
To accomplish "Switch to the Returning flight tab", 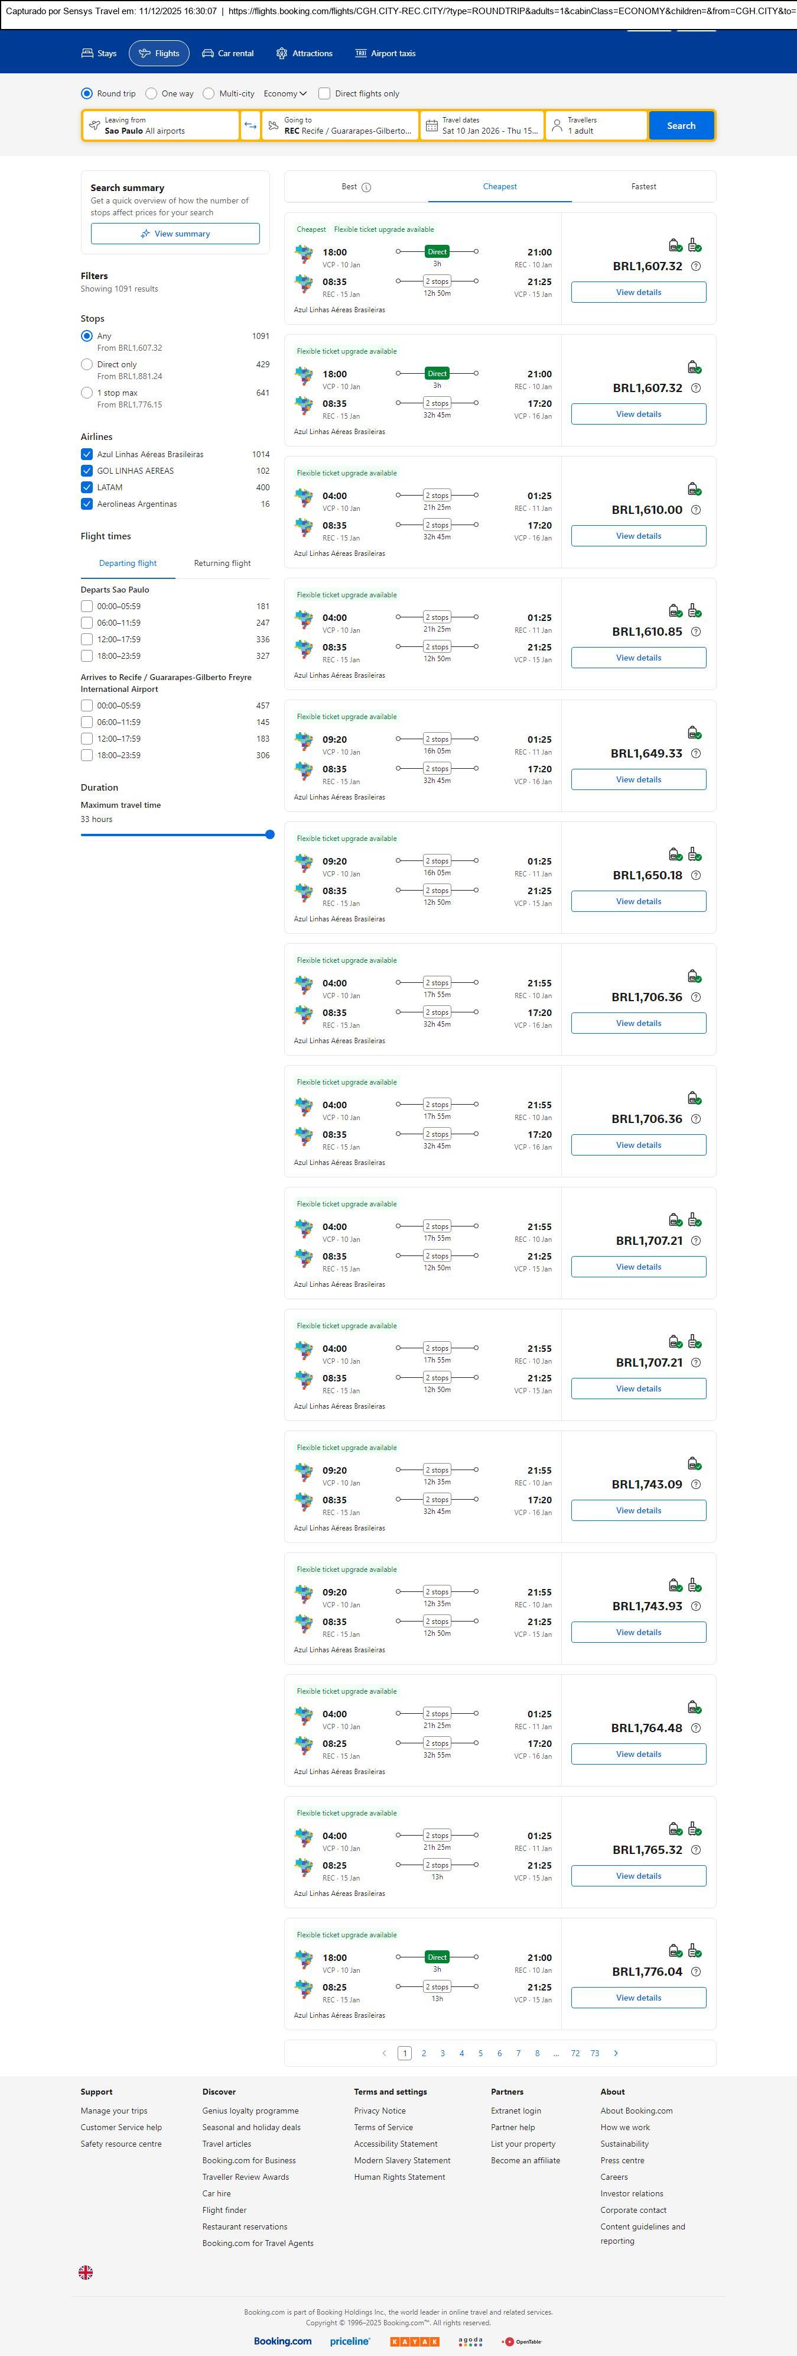I will 222,564.
